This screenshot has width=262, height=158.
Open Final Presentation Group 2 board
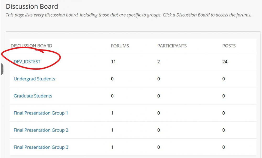[41, 130]
